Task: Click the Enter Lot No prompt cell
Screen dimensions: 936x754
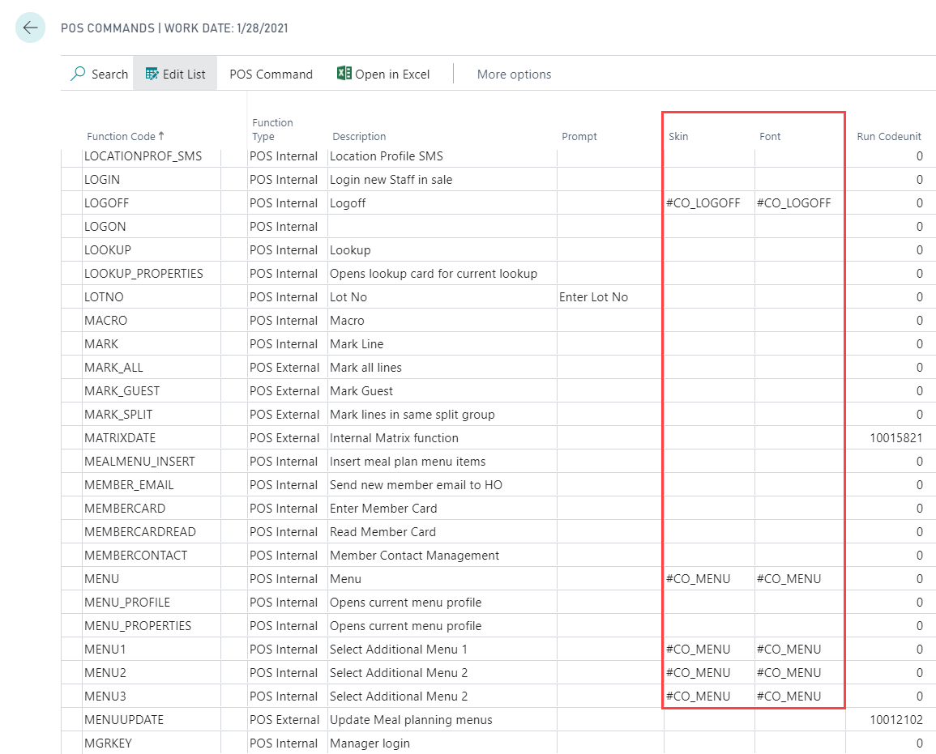Action: [x=593, y=297]
